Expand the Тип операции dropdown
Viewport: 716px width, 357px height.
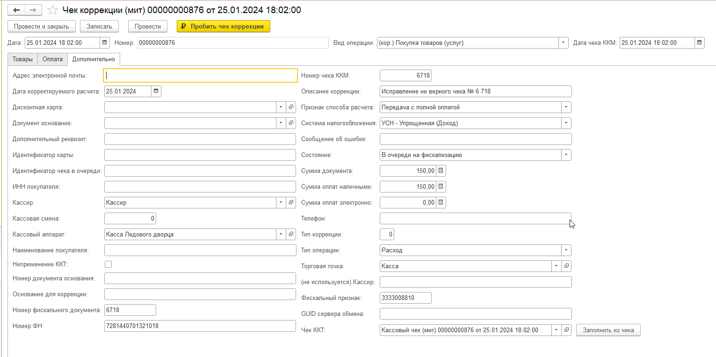[x=566, y=250]
